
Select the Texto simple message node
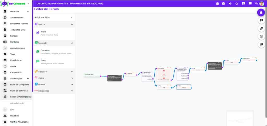43,60
